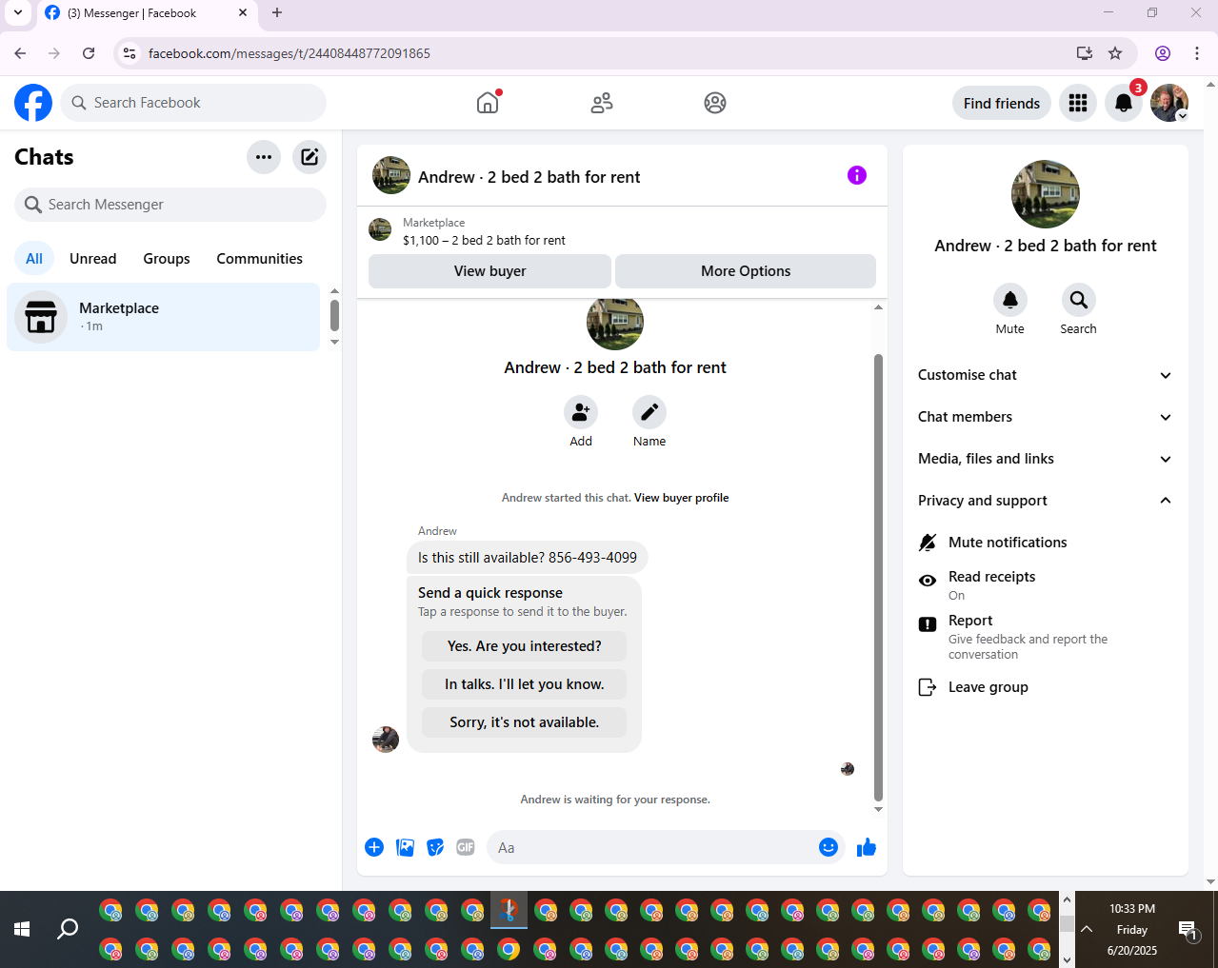
Task: Open the account profile picture menu
Action: 1168,103
